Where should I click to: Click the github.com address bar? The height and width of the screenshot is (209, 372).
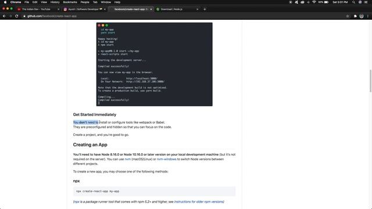pos(183,16)
